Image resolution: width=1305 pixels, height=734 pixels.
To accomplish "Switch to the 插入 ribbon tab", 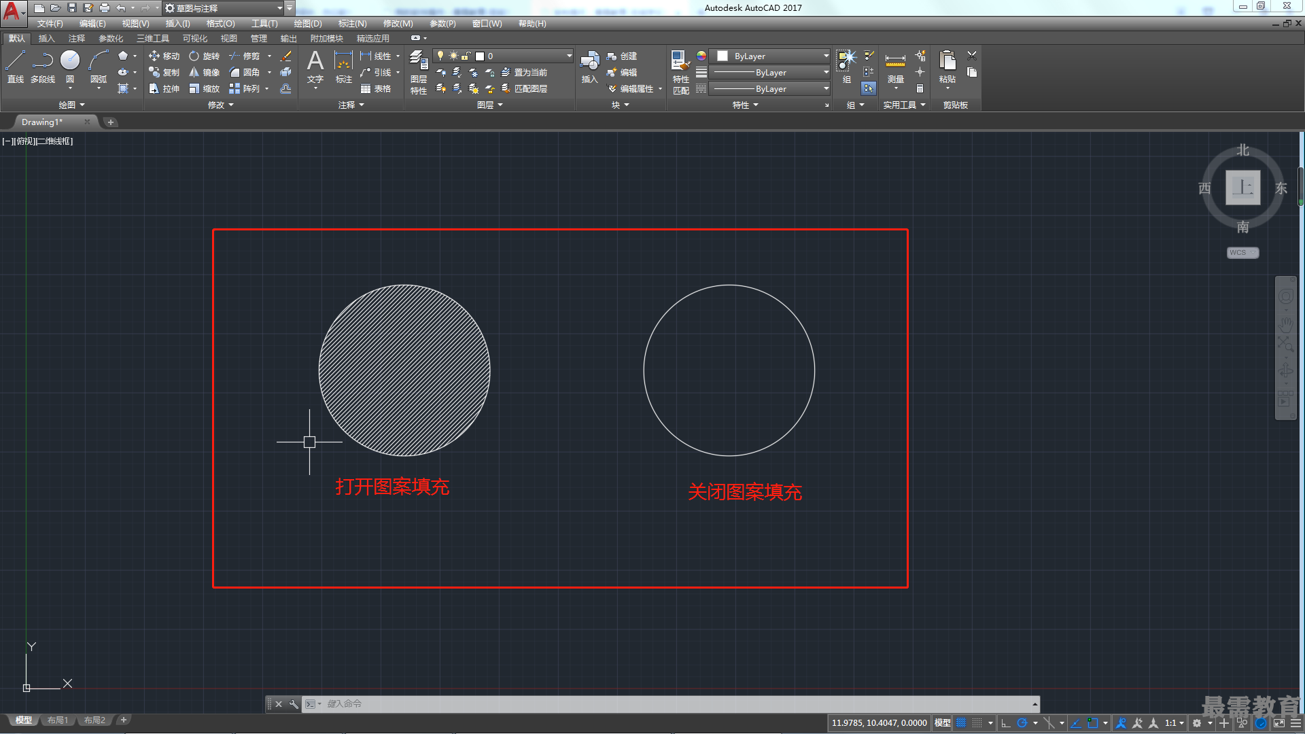I will (46, 38).
